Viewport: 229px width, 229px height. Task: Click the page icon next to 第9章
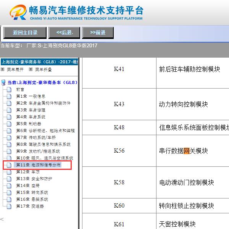(9, 151)
